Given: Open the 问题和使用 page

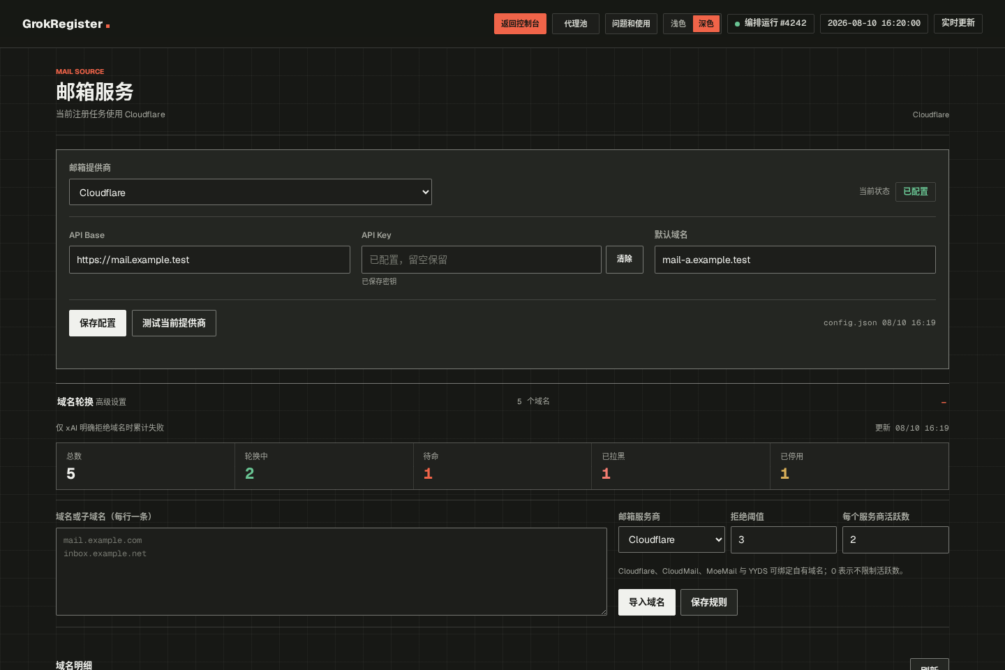Looking at the screenshot, I should [631, 24].
